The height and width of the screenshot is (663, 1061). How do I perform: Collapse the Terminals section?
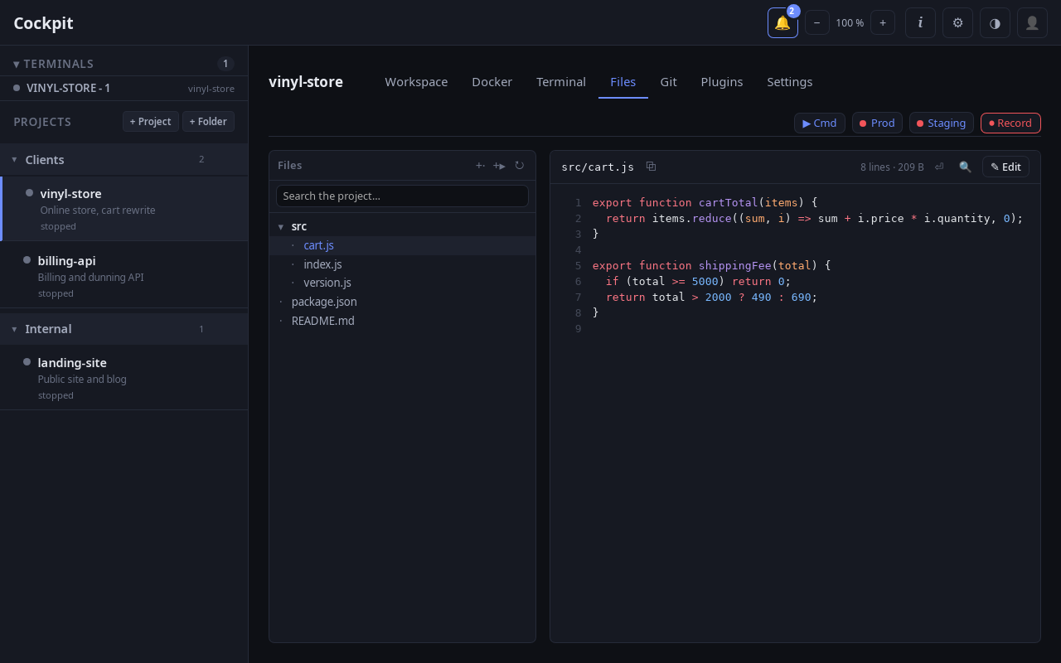pos(54,64)
